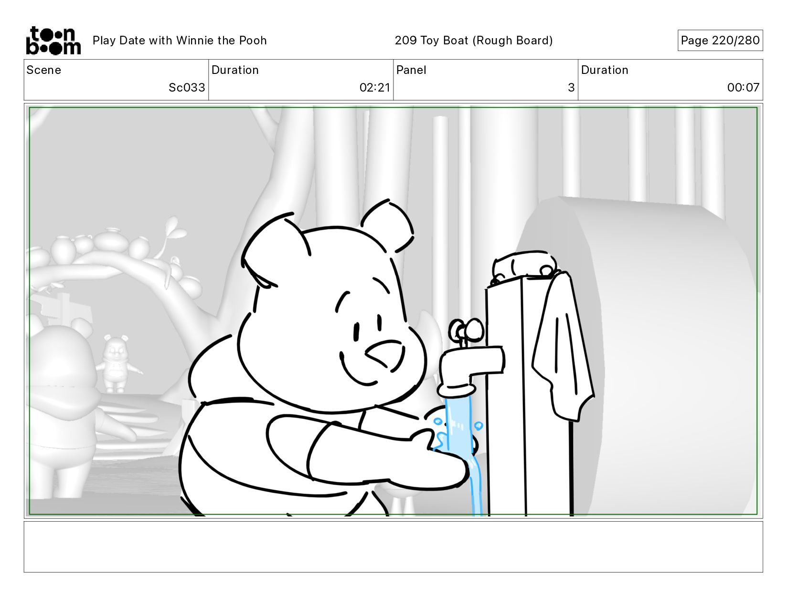Select panel number '3'

[x=571, y=88]
